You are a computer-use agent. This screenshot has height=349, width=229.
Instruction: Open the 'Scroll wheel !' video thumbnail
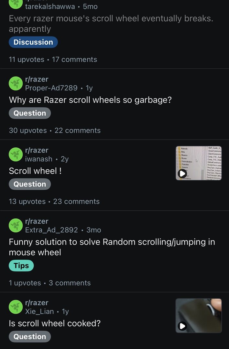pos(199,163)
